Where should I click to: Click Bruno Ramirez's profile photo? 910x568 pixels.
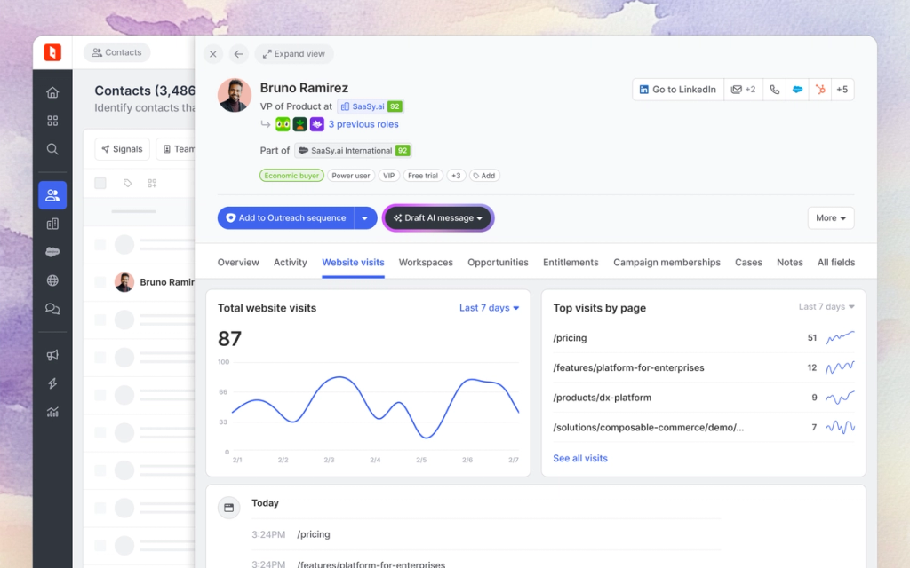(x=234, y=98)
